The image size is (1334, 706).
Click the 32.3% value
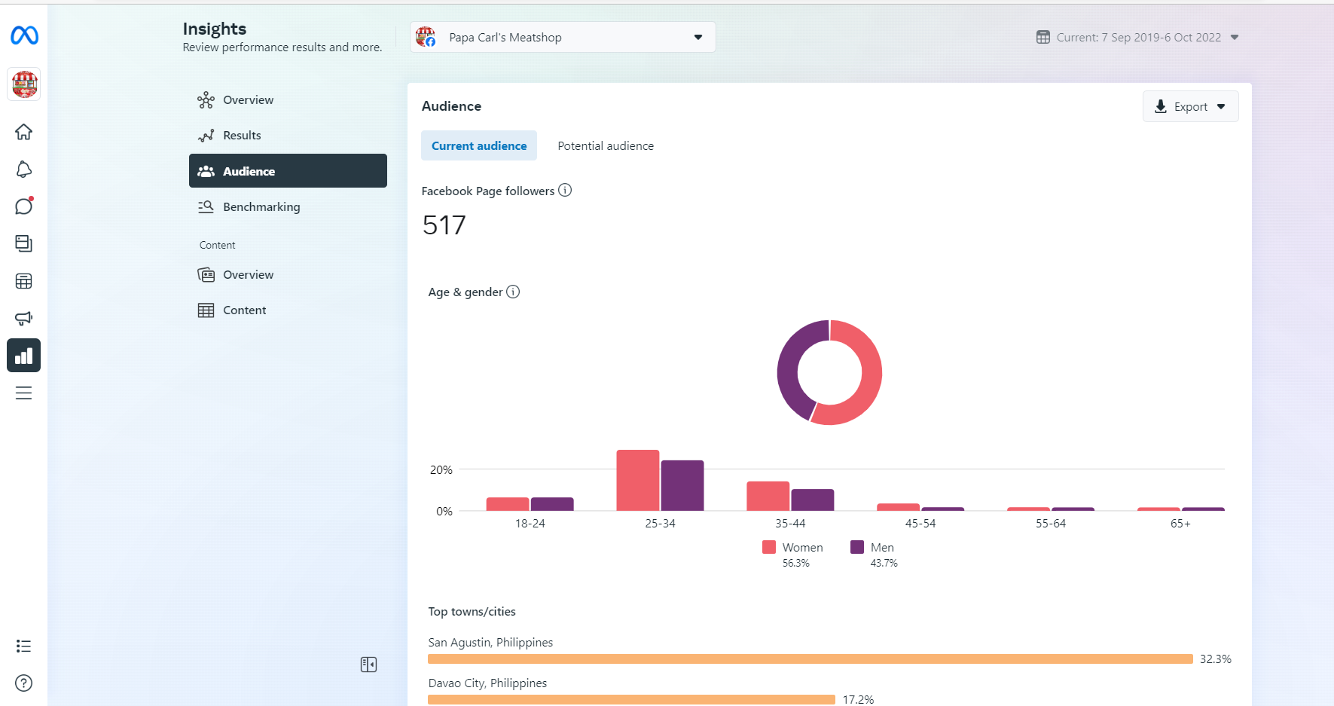click(x=1216, y=659)
